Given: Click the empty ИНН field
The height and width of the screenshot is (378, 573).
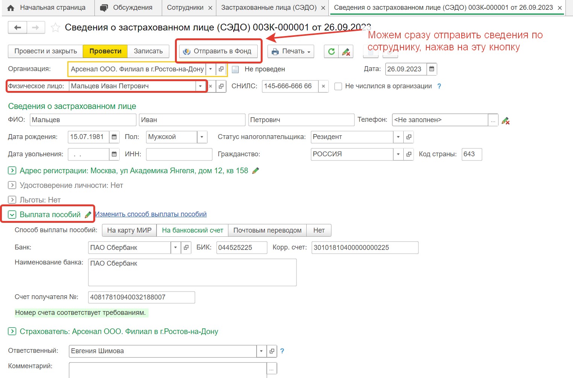Looking at the screenshot, I should [x=179, y=154].
